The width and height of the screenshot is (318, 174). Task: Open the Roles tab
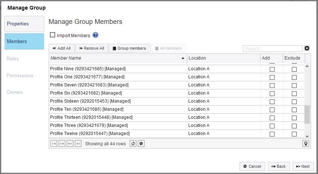point(13,59)
